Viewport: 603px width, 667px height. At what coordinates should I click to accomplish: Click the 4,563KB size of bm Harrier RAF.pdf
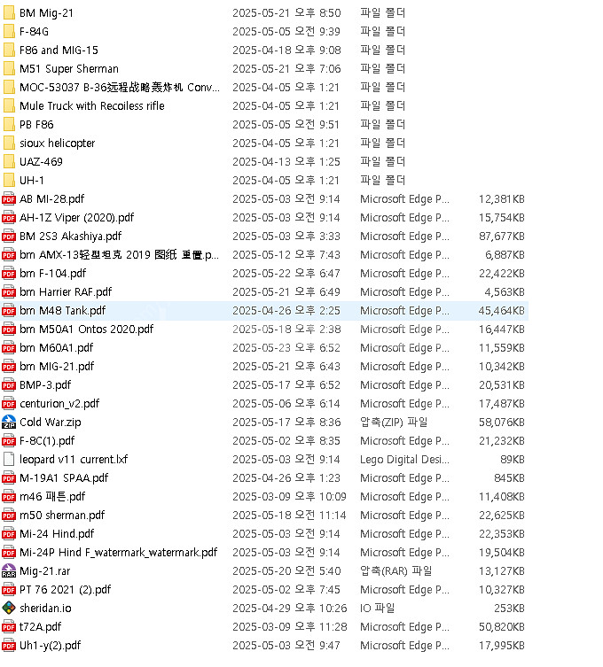[505, 291]
